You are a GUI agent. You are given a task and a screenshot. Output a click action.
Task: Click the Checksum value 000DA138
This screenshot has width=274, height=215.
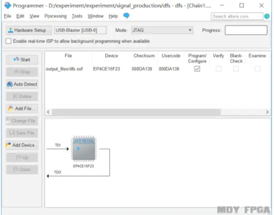pos(142,69)
